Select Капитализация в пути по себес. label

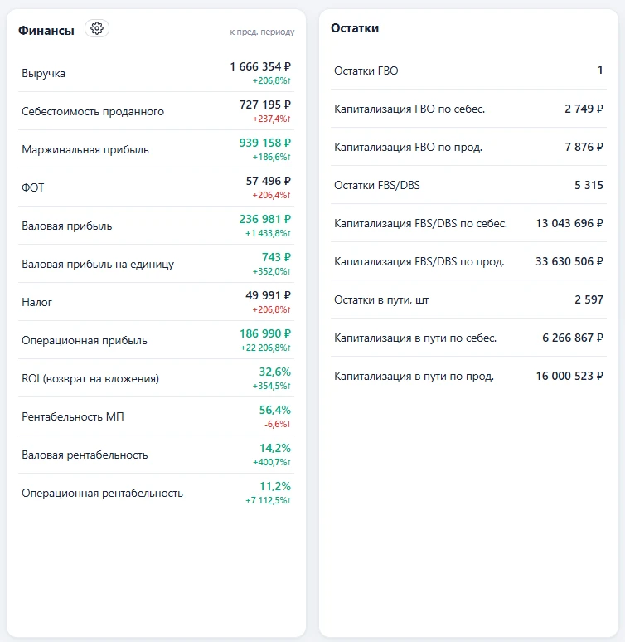(415, 338)
